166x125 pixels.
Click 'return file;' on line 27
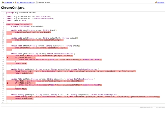pyautogui.click(x=21, y=64)
